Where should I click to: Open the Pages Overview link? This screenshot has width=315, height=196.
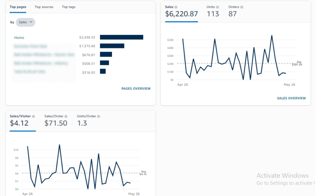click(136, 89)
